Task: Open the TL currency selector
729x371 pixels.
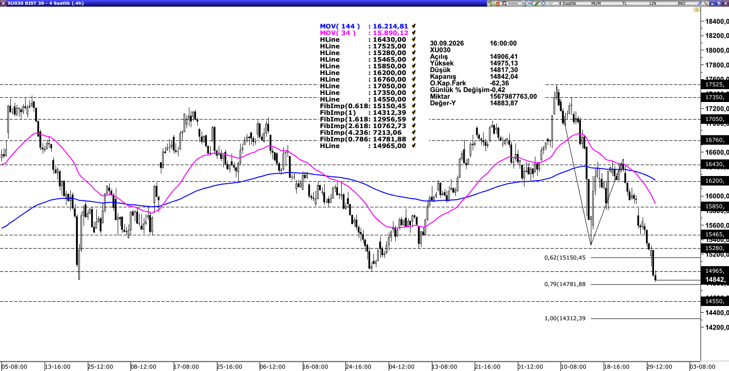Action: coord(624,3)
